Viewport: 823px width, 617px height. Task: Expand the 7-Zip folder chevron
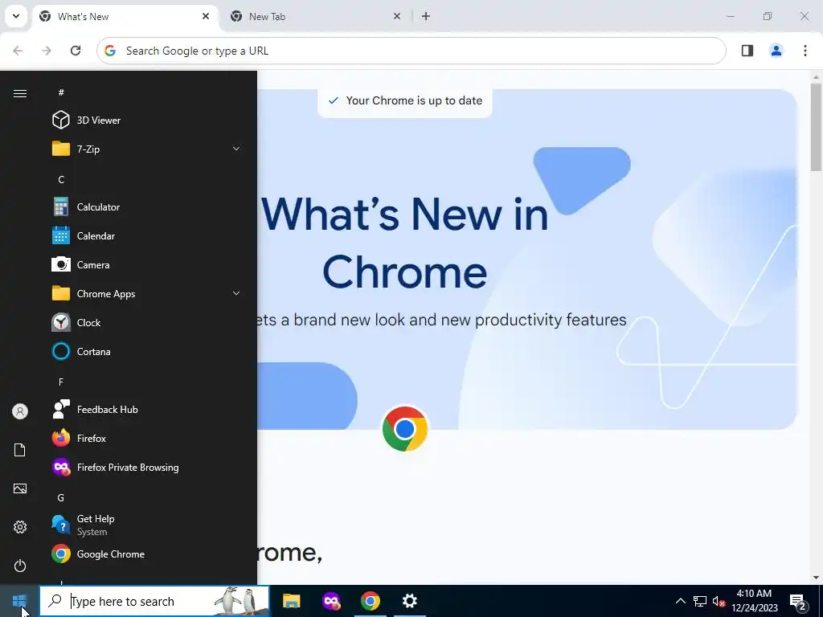(x=236, y=149)
